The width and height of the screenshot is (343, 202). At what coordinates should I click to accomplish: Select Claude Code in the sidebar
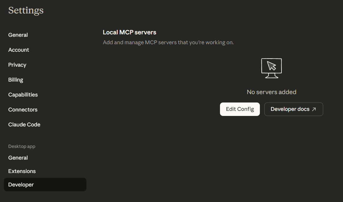[x=24, y=125]
